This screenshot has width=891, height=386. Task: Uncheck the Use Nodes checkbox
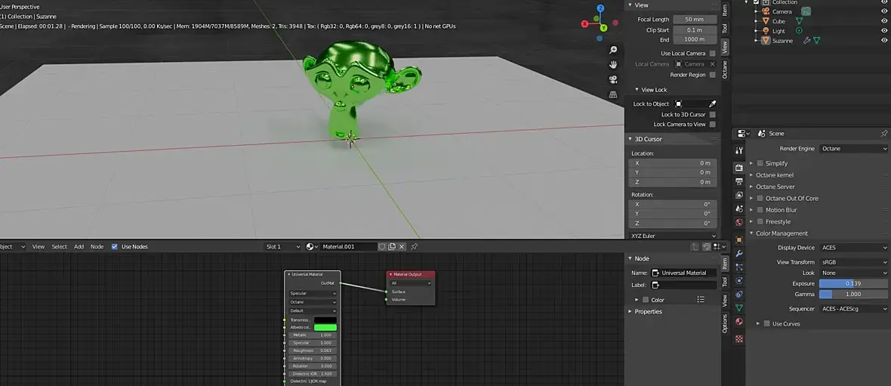pos(115,247)
